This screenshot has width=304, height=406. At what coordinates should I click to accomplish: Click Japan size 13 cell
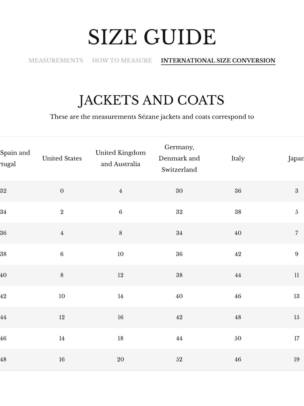tap(297, 296)
